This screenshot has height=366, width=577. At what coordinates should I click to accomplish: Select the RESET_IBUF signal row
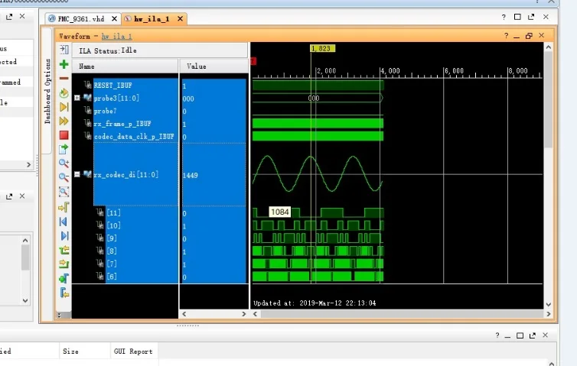pyautogui.click(x=112, y=86)
